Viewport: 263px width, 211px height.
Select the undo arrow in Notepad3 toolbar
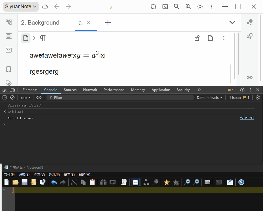click(54, 182)
